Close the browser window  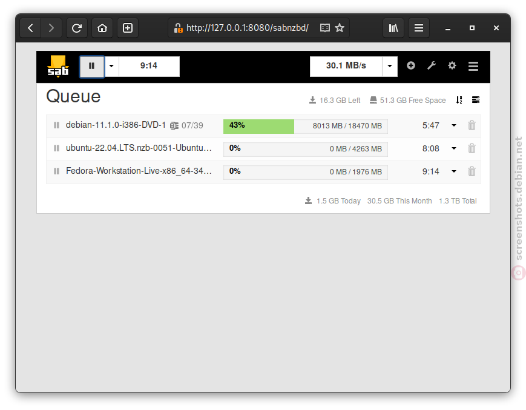click(496, 28)
